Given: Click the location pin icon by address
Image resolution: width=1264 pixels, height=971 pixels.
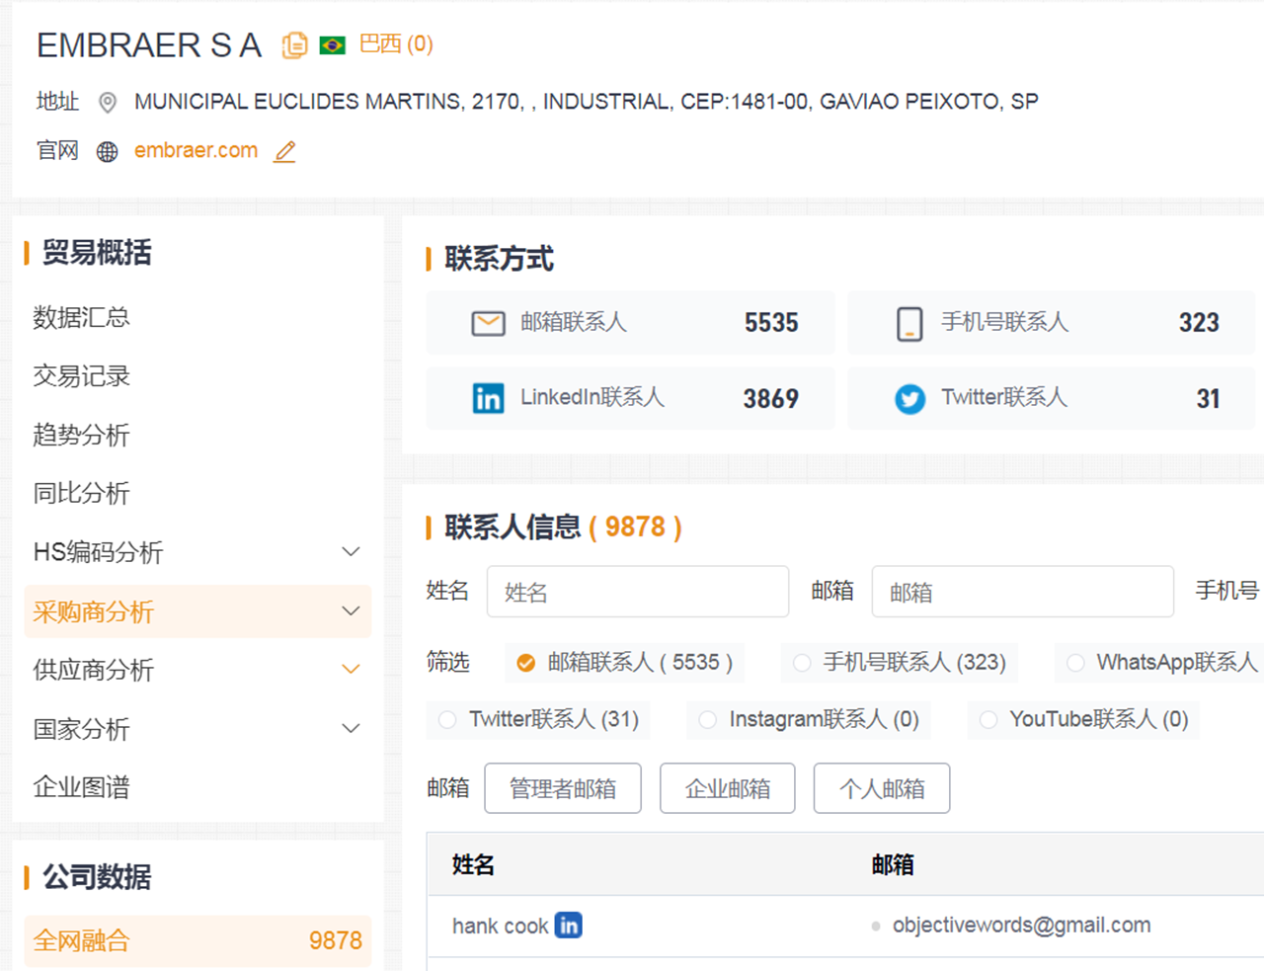Looking at the screenshot, I should point(108,103).
